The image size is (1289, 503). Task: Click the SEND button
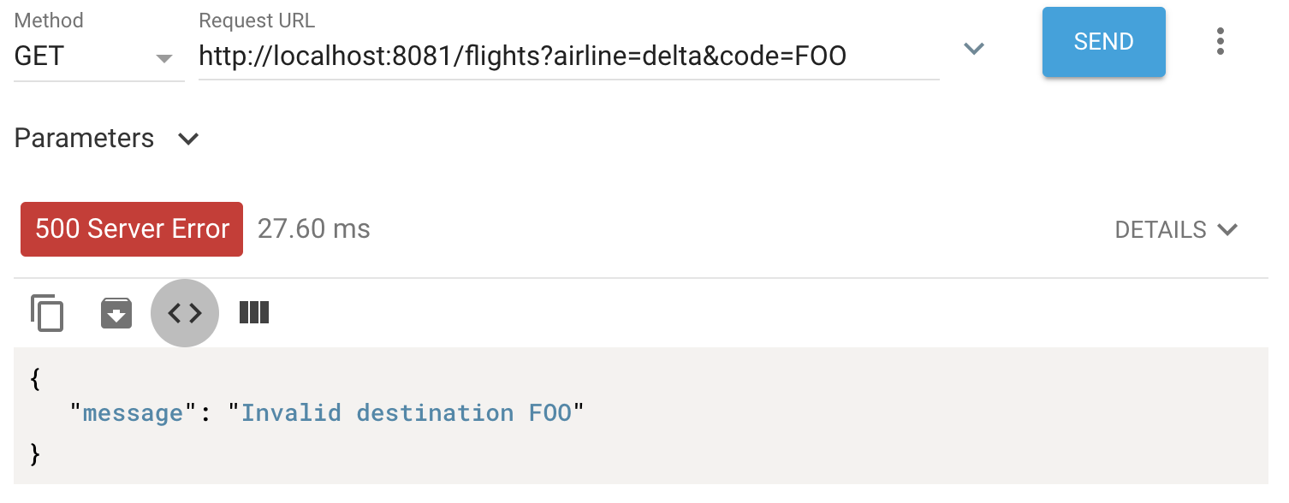[x=1104, y=42]
